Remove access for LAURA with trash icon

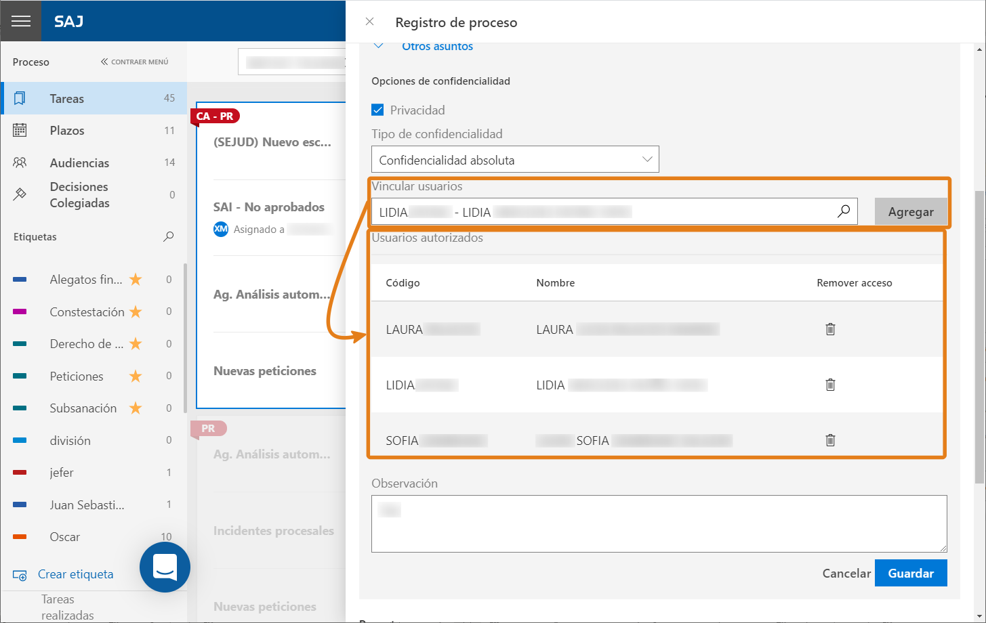pyautogui.click(x=830, y=329)
